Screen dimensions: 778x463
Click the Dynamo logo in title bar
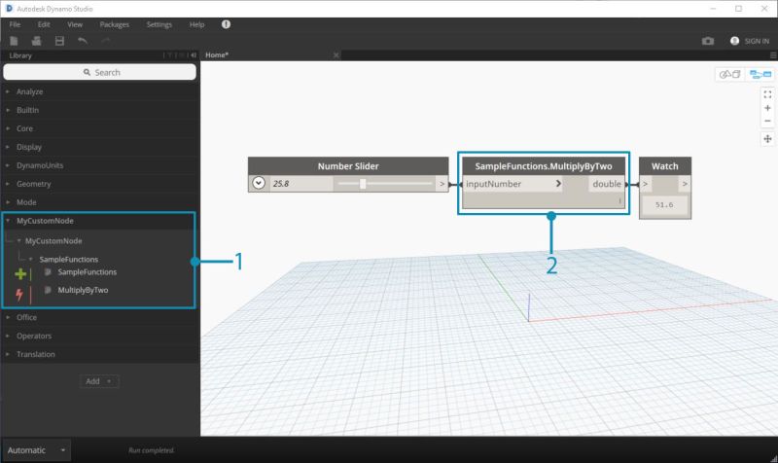[x=9, y=9]
